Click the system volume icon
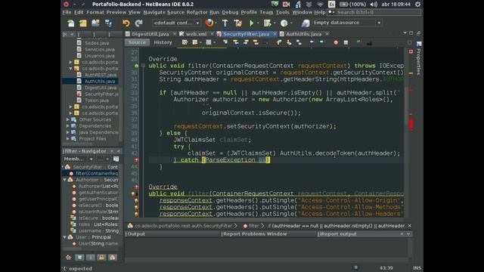This screenshot has height=272, width=484. 374,5
